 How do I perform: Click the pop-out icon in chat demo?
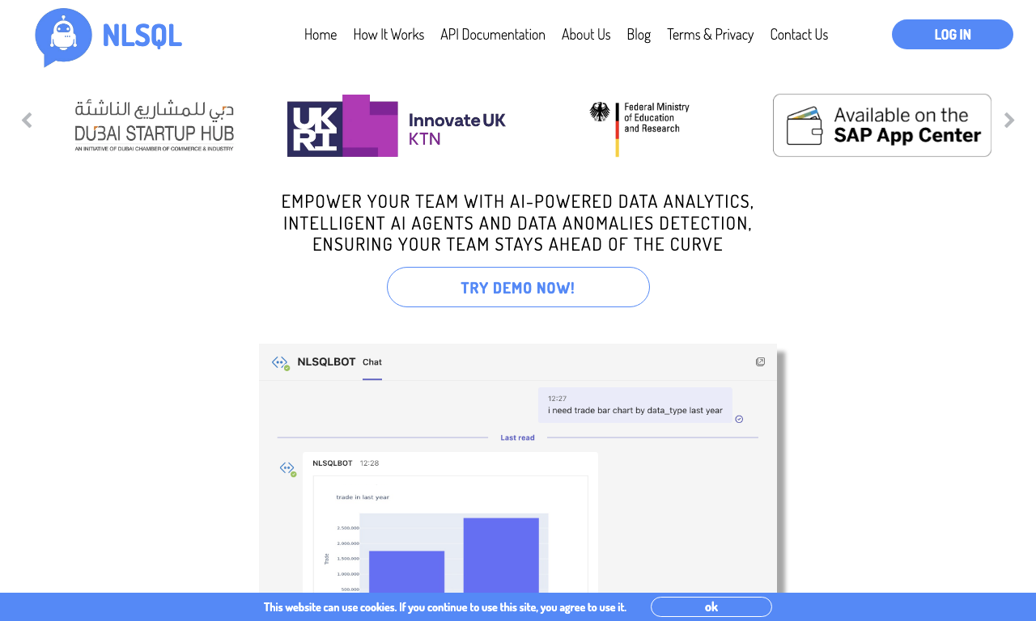pyautogui.click(x=760, y=361)
